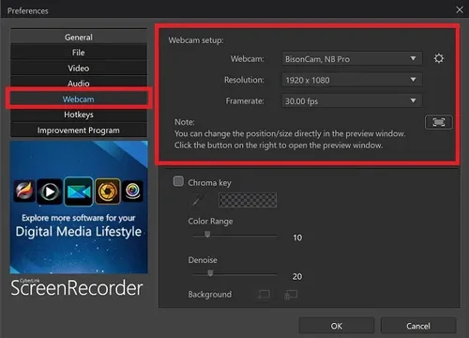The height and width of the screenshot is (338, 469).
Task: Click the Denoise value 20
Action: pos(297,276)
